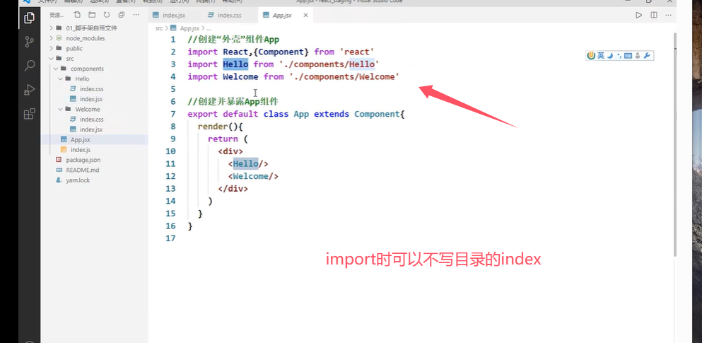Click the New File icon in explorer header

point(78,16)
